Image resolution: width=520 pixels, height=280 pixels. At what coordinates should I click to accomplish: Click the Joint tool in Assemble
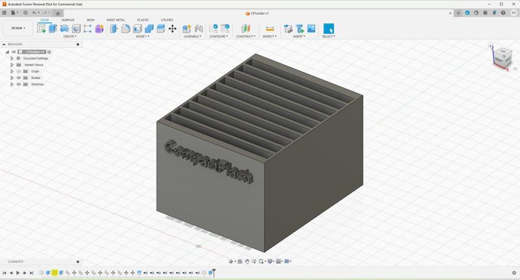coord(199,29)
